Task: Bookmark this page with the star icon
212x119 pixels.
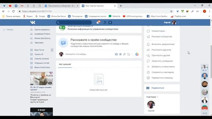Action: [x=171, y=11]
